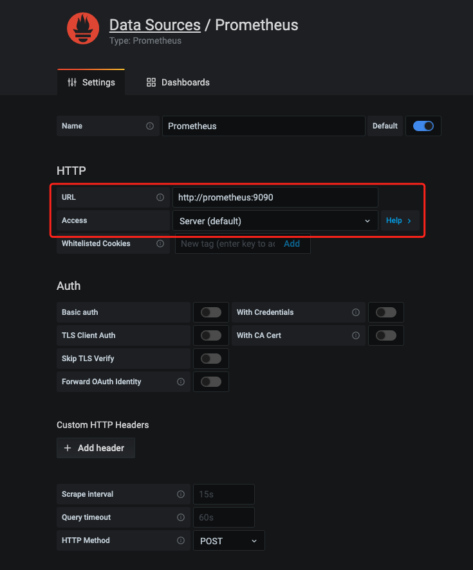This screenshot has width=473, height=570.
Task: Click the info icon beside URL
Action: pyautogui.click(x=160, y=197)
